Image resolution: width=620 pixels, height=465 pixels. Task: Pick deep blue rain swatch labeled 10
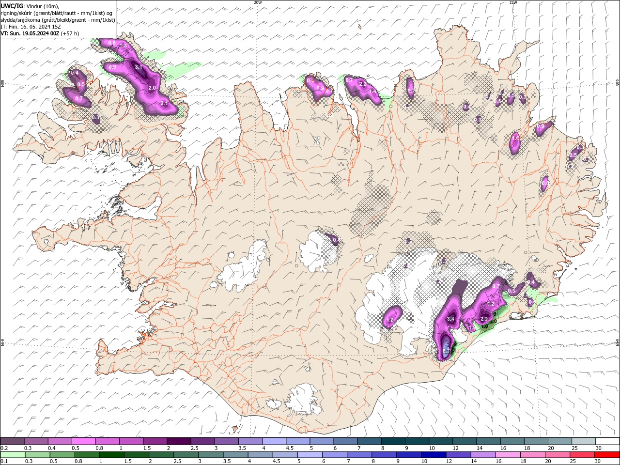[x=434, y=455]
